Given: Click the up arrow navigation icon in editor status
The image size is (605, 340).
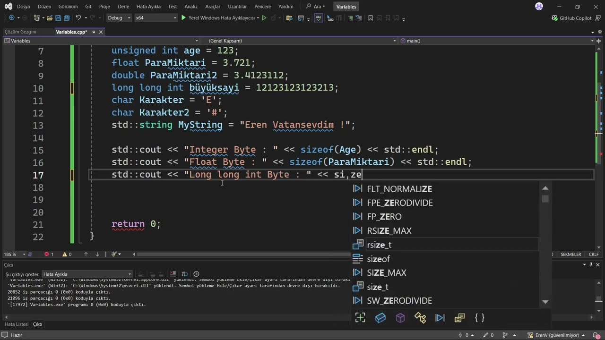Looking at the screenshot, I should (x=86, y=254).
